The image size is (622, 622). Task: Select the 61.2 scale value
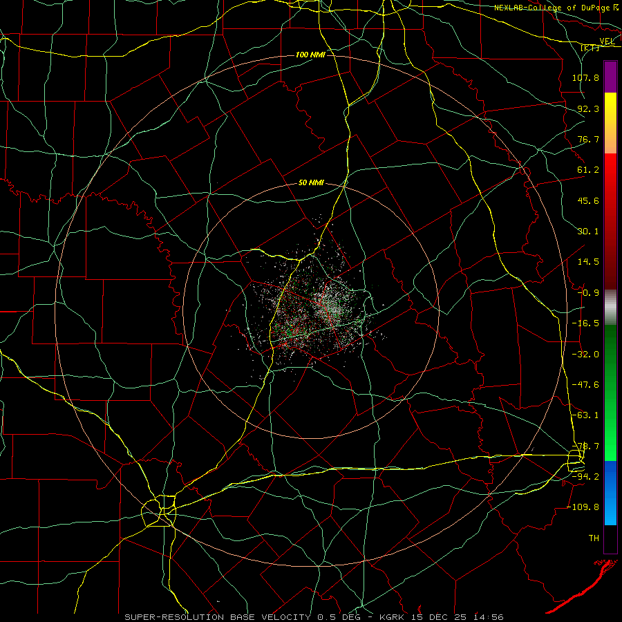click(588, 170)
